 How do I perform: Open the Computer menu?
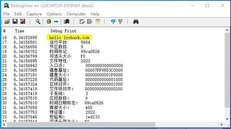(x=76, y=14)
